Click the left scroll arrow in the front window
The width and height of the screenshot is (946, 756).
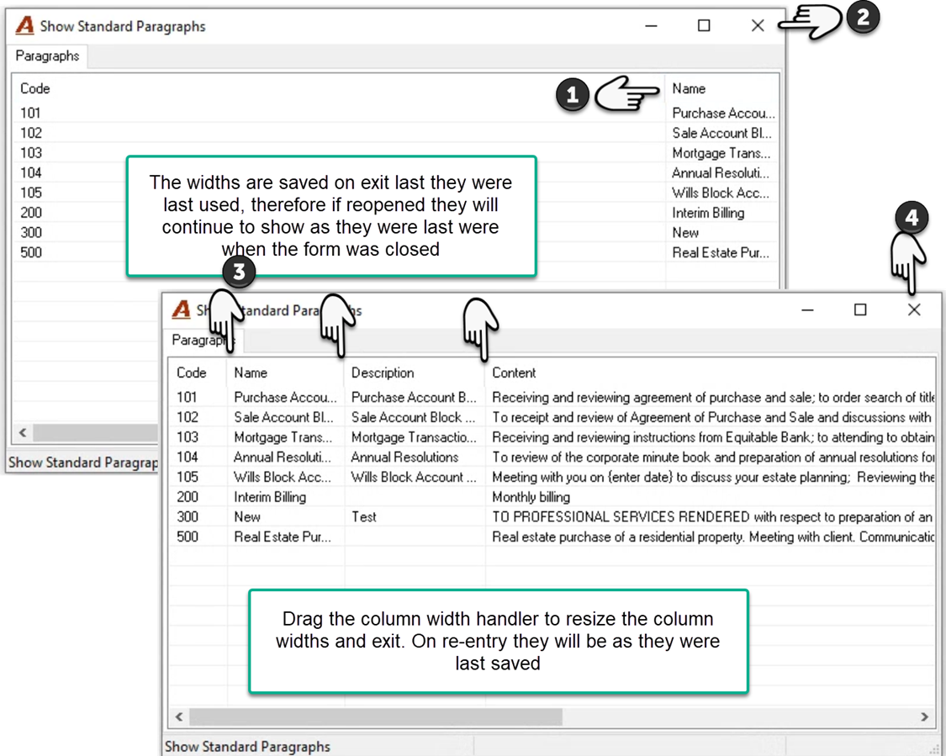tap(179, 716)
